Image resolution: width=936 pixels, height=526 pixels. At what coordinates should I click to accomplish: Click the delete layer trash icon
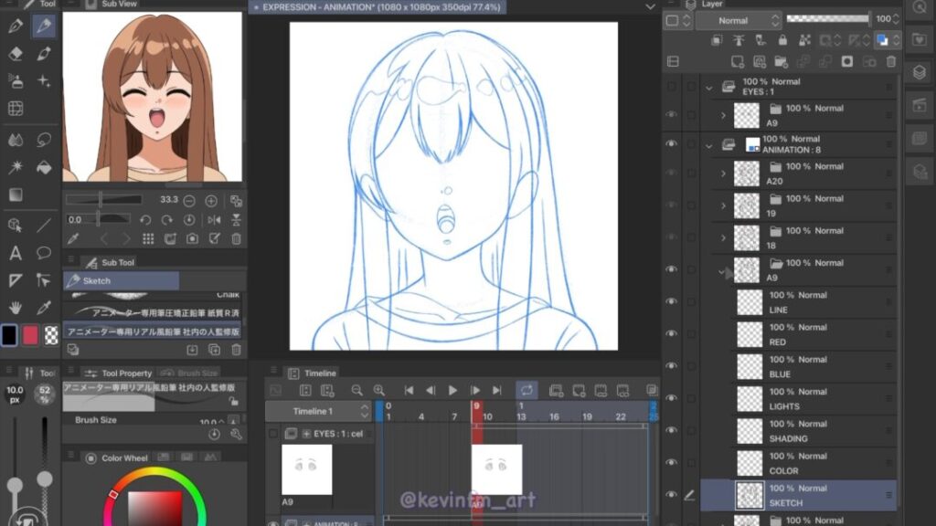point(891,61)
